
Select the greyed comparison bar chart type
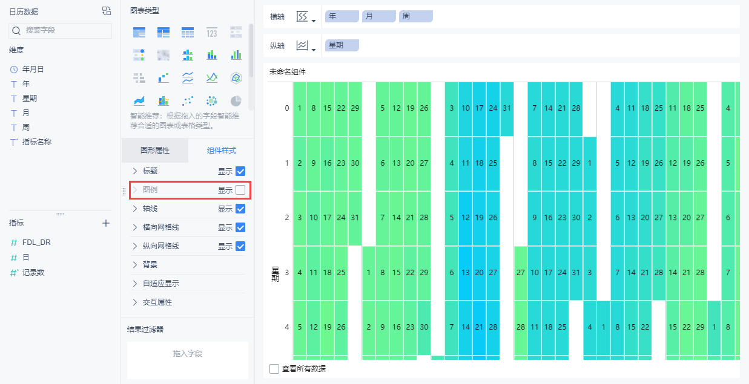click(x=139, y=77)
